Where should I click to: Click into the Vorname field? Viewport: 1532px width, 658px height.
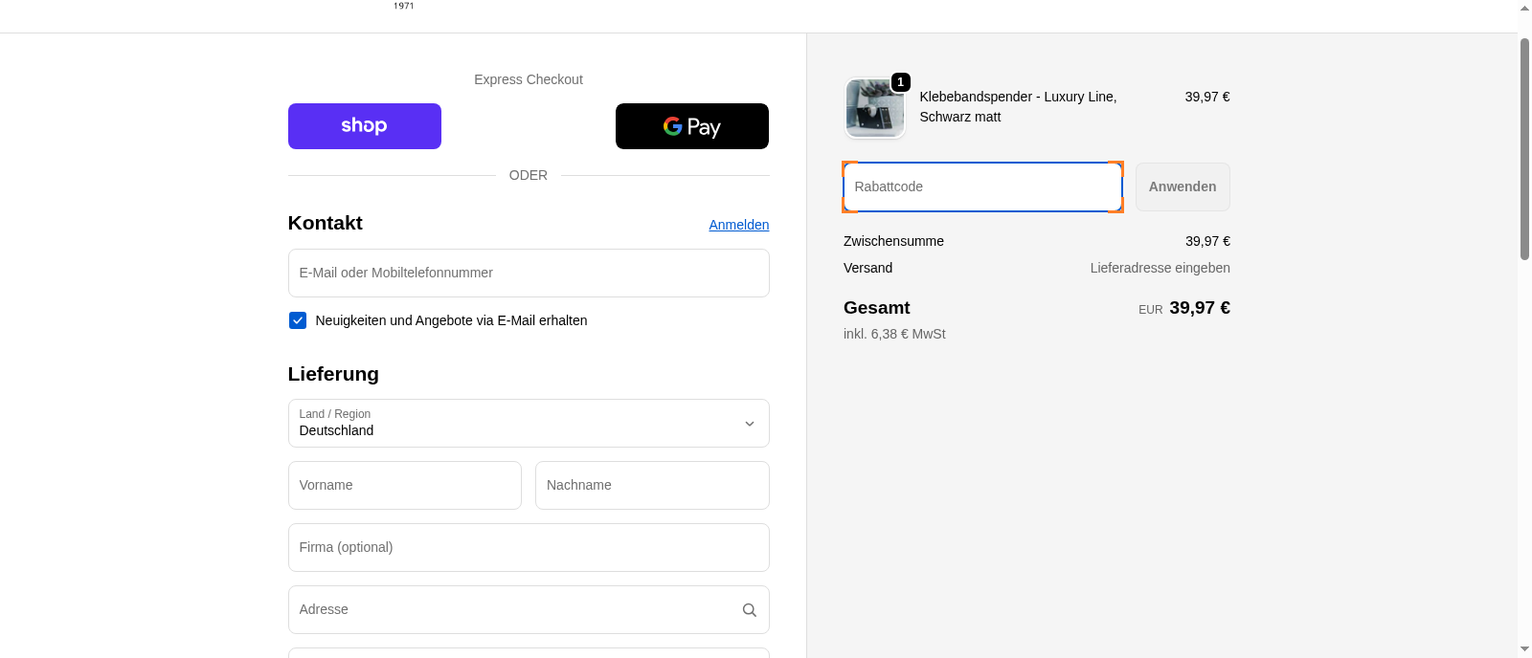click(x=404, y=486)
